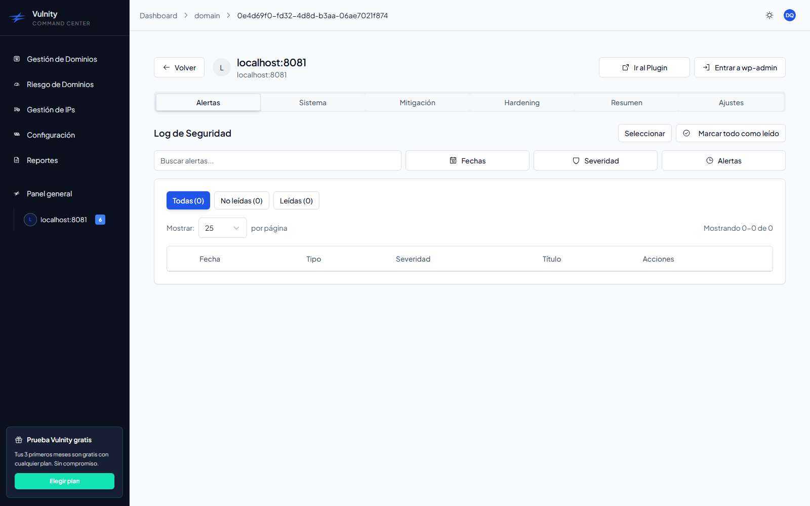810x506 pixels.
Task: Click the Acciones column header
Action: (x=658, y=259)
